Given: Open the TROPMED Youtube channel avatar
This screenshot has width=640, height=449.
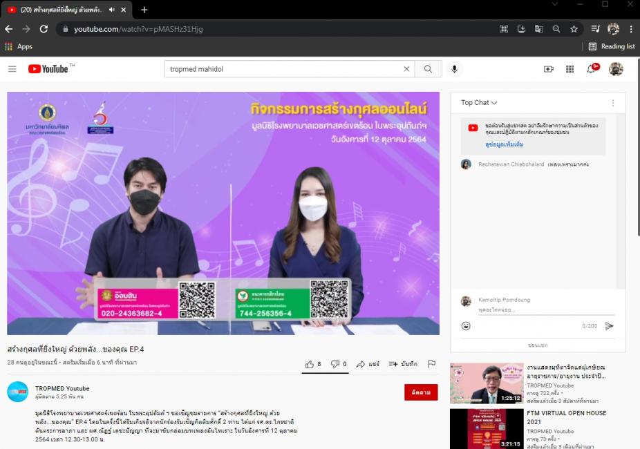Looking at the screenshot, I should coord(17,392).
